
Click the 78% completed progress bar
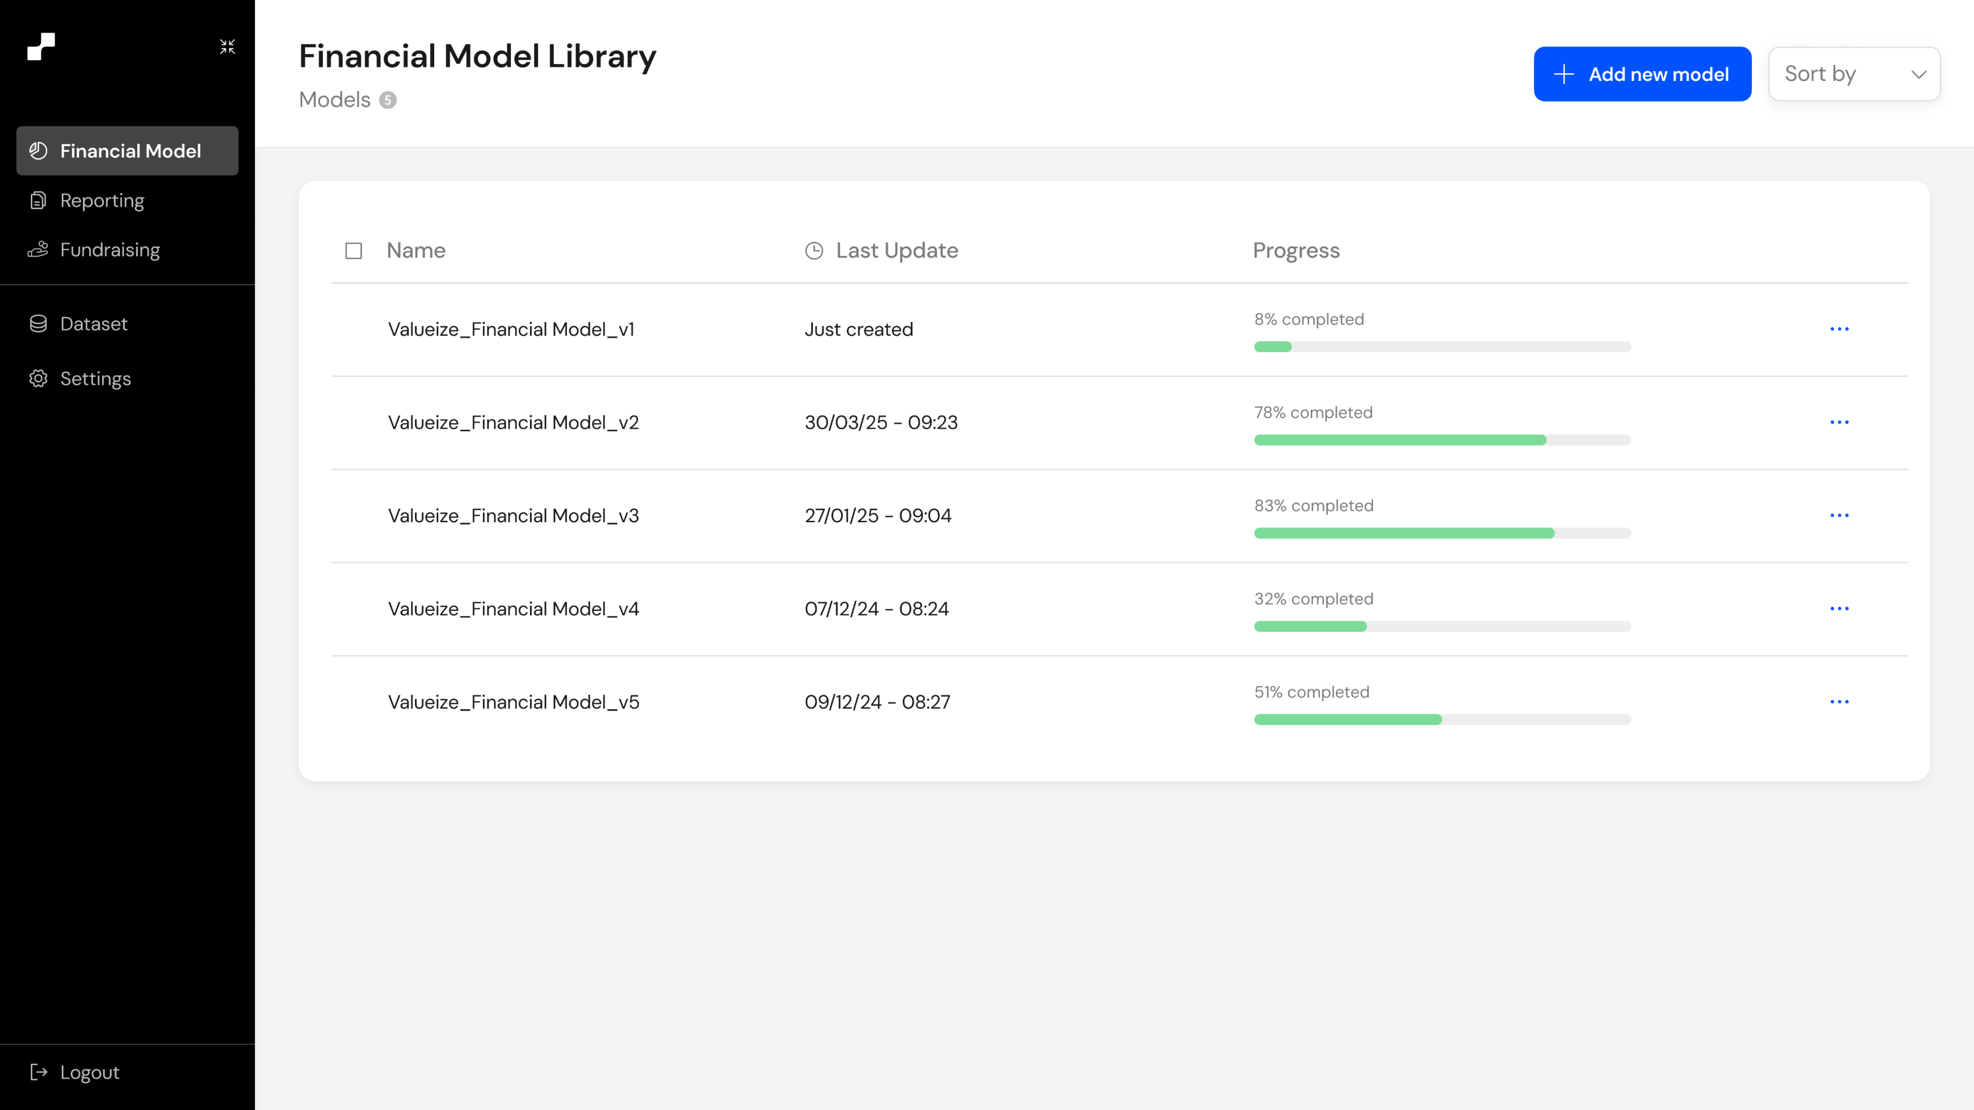tap(1442, 440)
